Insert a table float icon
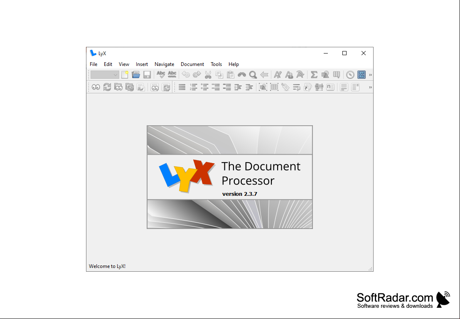Viewport: 460px width, 319px height. click(274, 87)
